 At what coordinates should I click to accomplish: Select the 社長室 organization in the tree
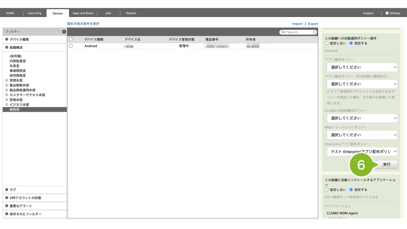click(14, 66)
